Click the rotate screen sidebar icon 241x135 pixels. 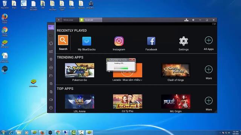point(51,43)
